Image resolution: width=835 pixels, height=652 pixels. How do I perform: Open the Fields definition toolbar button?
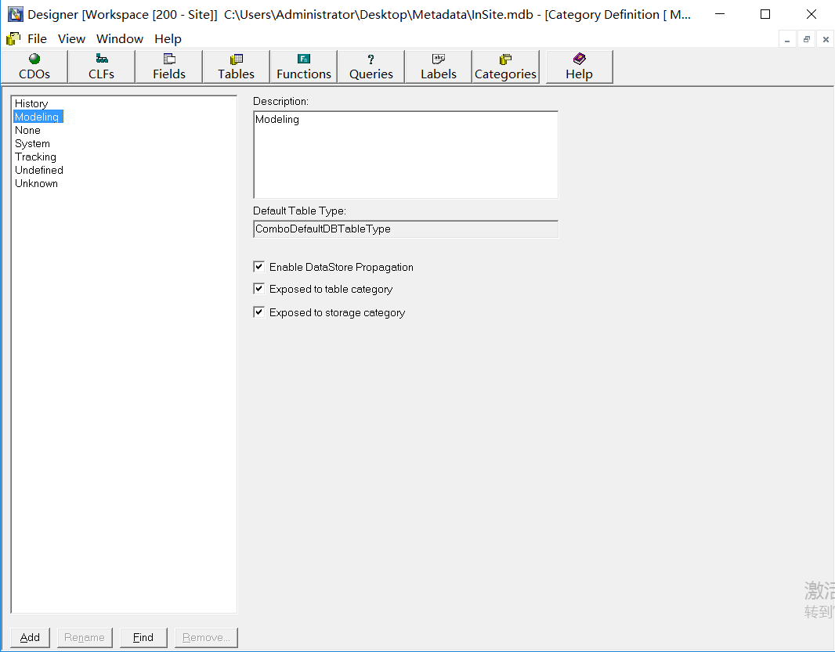(x=169, y=67)
